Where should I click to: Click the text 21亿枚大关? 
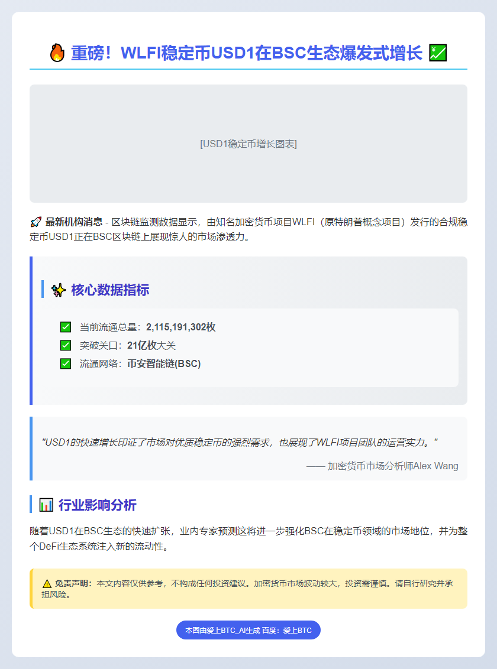point(151,346)
